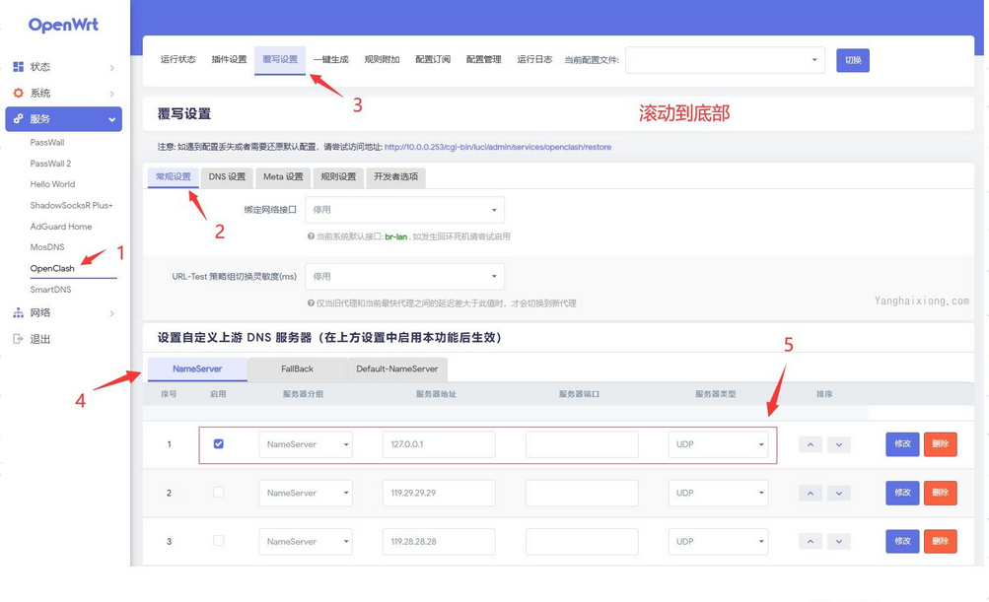Image resolution: width=989 pixels, height=602 pixels.
Task: Move row 2 (119.29.29.29) up
Action: [811, 493]
